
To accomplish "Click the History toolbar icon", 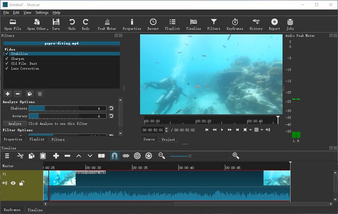I will (256, 24).
